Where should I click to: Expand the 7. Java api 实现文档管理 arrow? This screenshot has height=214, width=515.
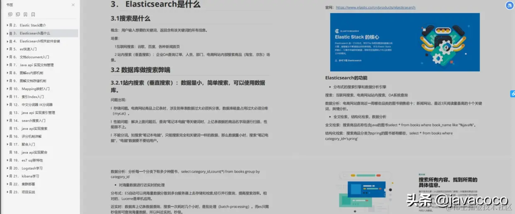[x=7, y=65]
